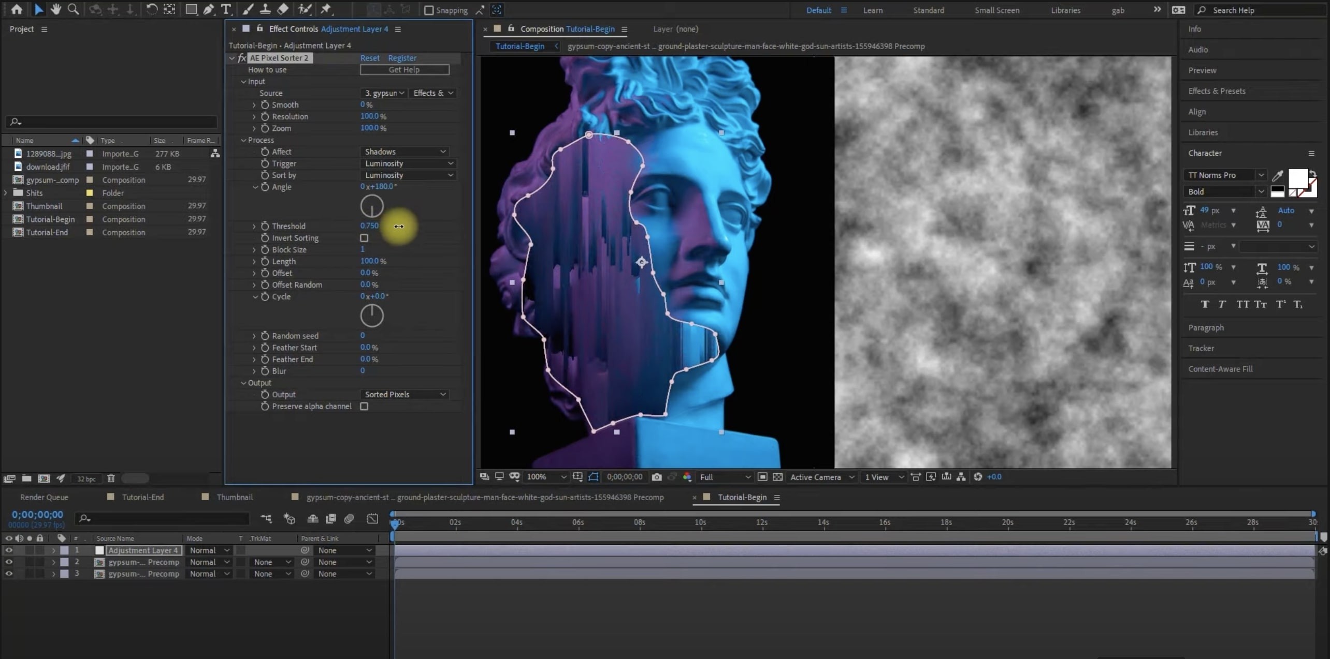The image size is (1330, 659).
Task: Open the Bold font style dropdown
Action: 1225,191
